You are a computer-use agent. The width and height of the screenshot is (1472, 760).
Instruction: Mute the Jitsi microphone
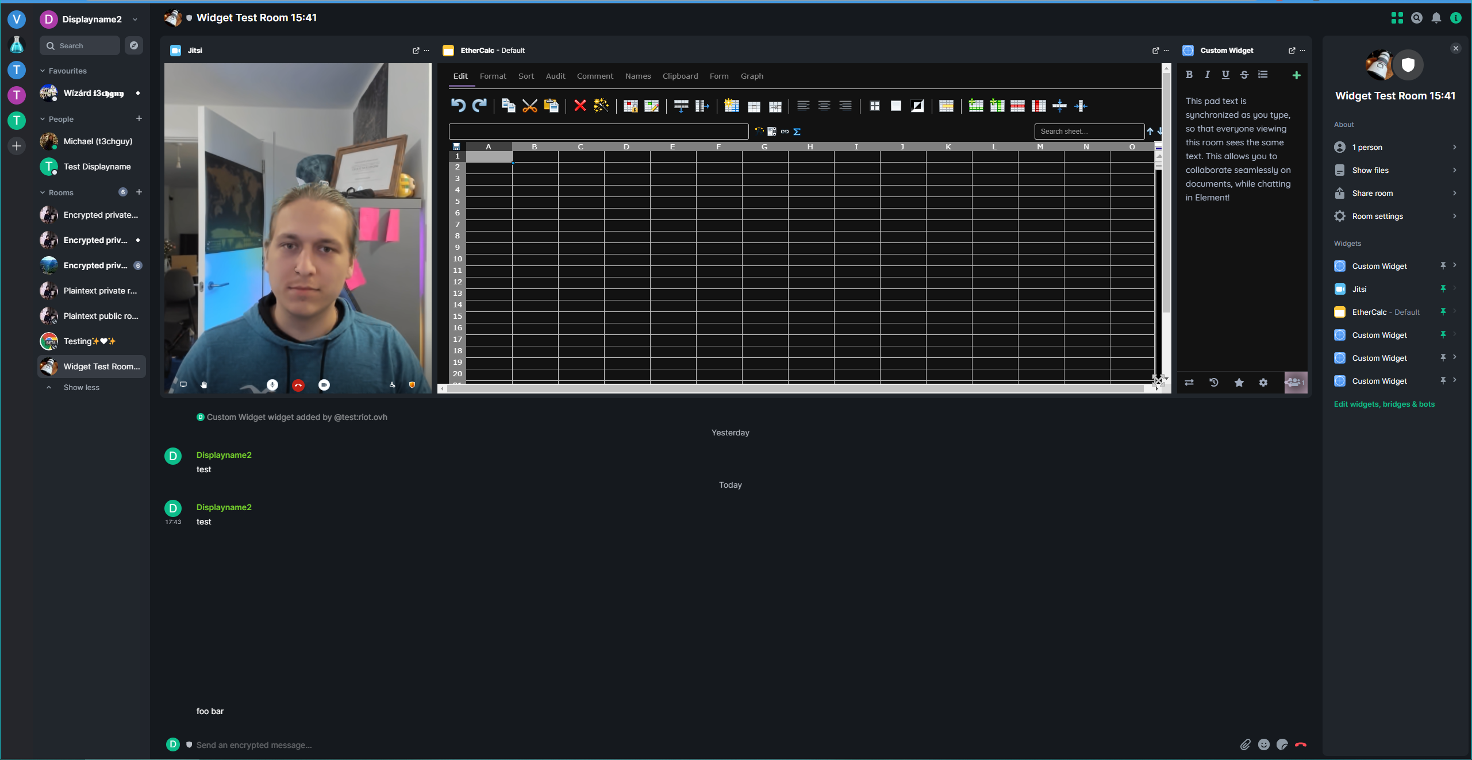click(x=272, y=385)
